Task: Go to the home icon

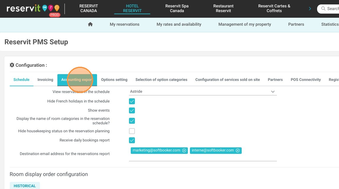Action: point(91,24)
